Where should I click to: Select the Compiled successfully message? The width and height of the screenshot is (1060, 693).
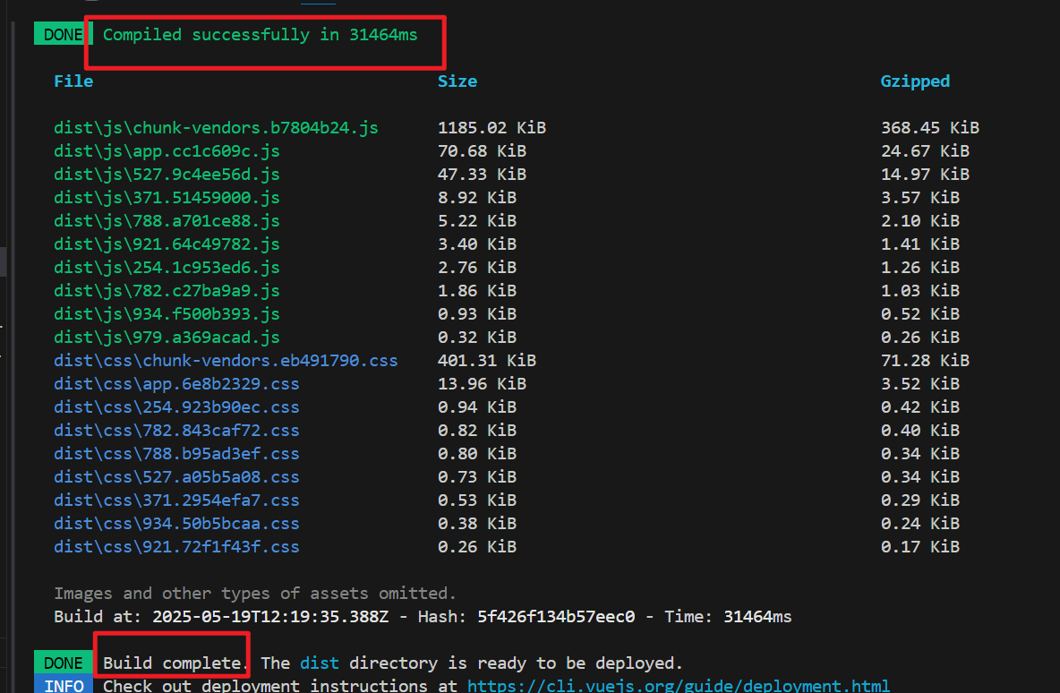click(259, 34)
